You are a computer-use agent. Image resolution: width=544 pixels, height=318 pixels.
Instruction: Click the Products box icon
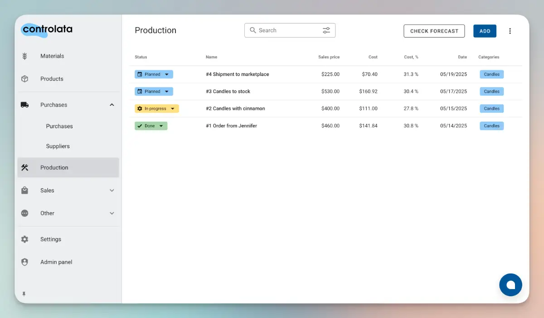(24, 79)
